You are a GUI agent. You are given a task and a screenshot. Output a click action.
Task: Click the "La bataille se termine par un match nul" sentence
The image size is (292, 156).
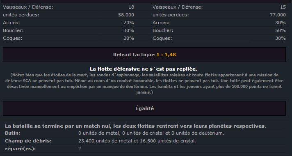pyautogui.click(x=135, y=126)
